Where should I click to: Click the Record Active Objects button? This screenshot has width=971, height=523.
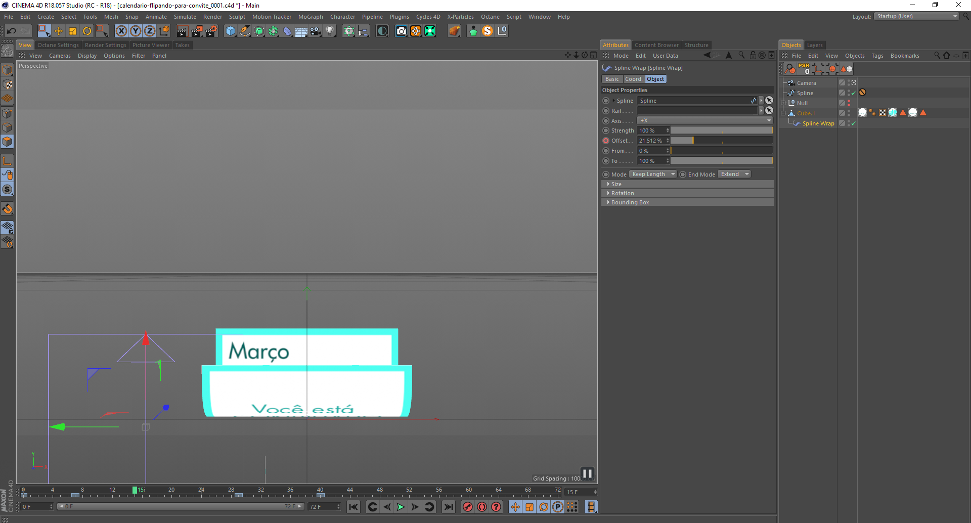pyautogui.click(x=468, y=507)
